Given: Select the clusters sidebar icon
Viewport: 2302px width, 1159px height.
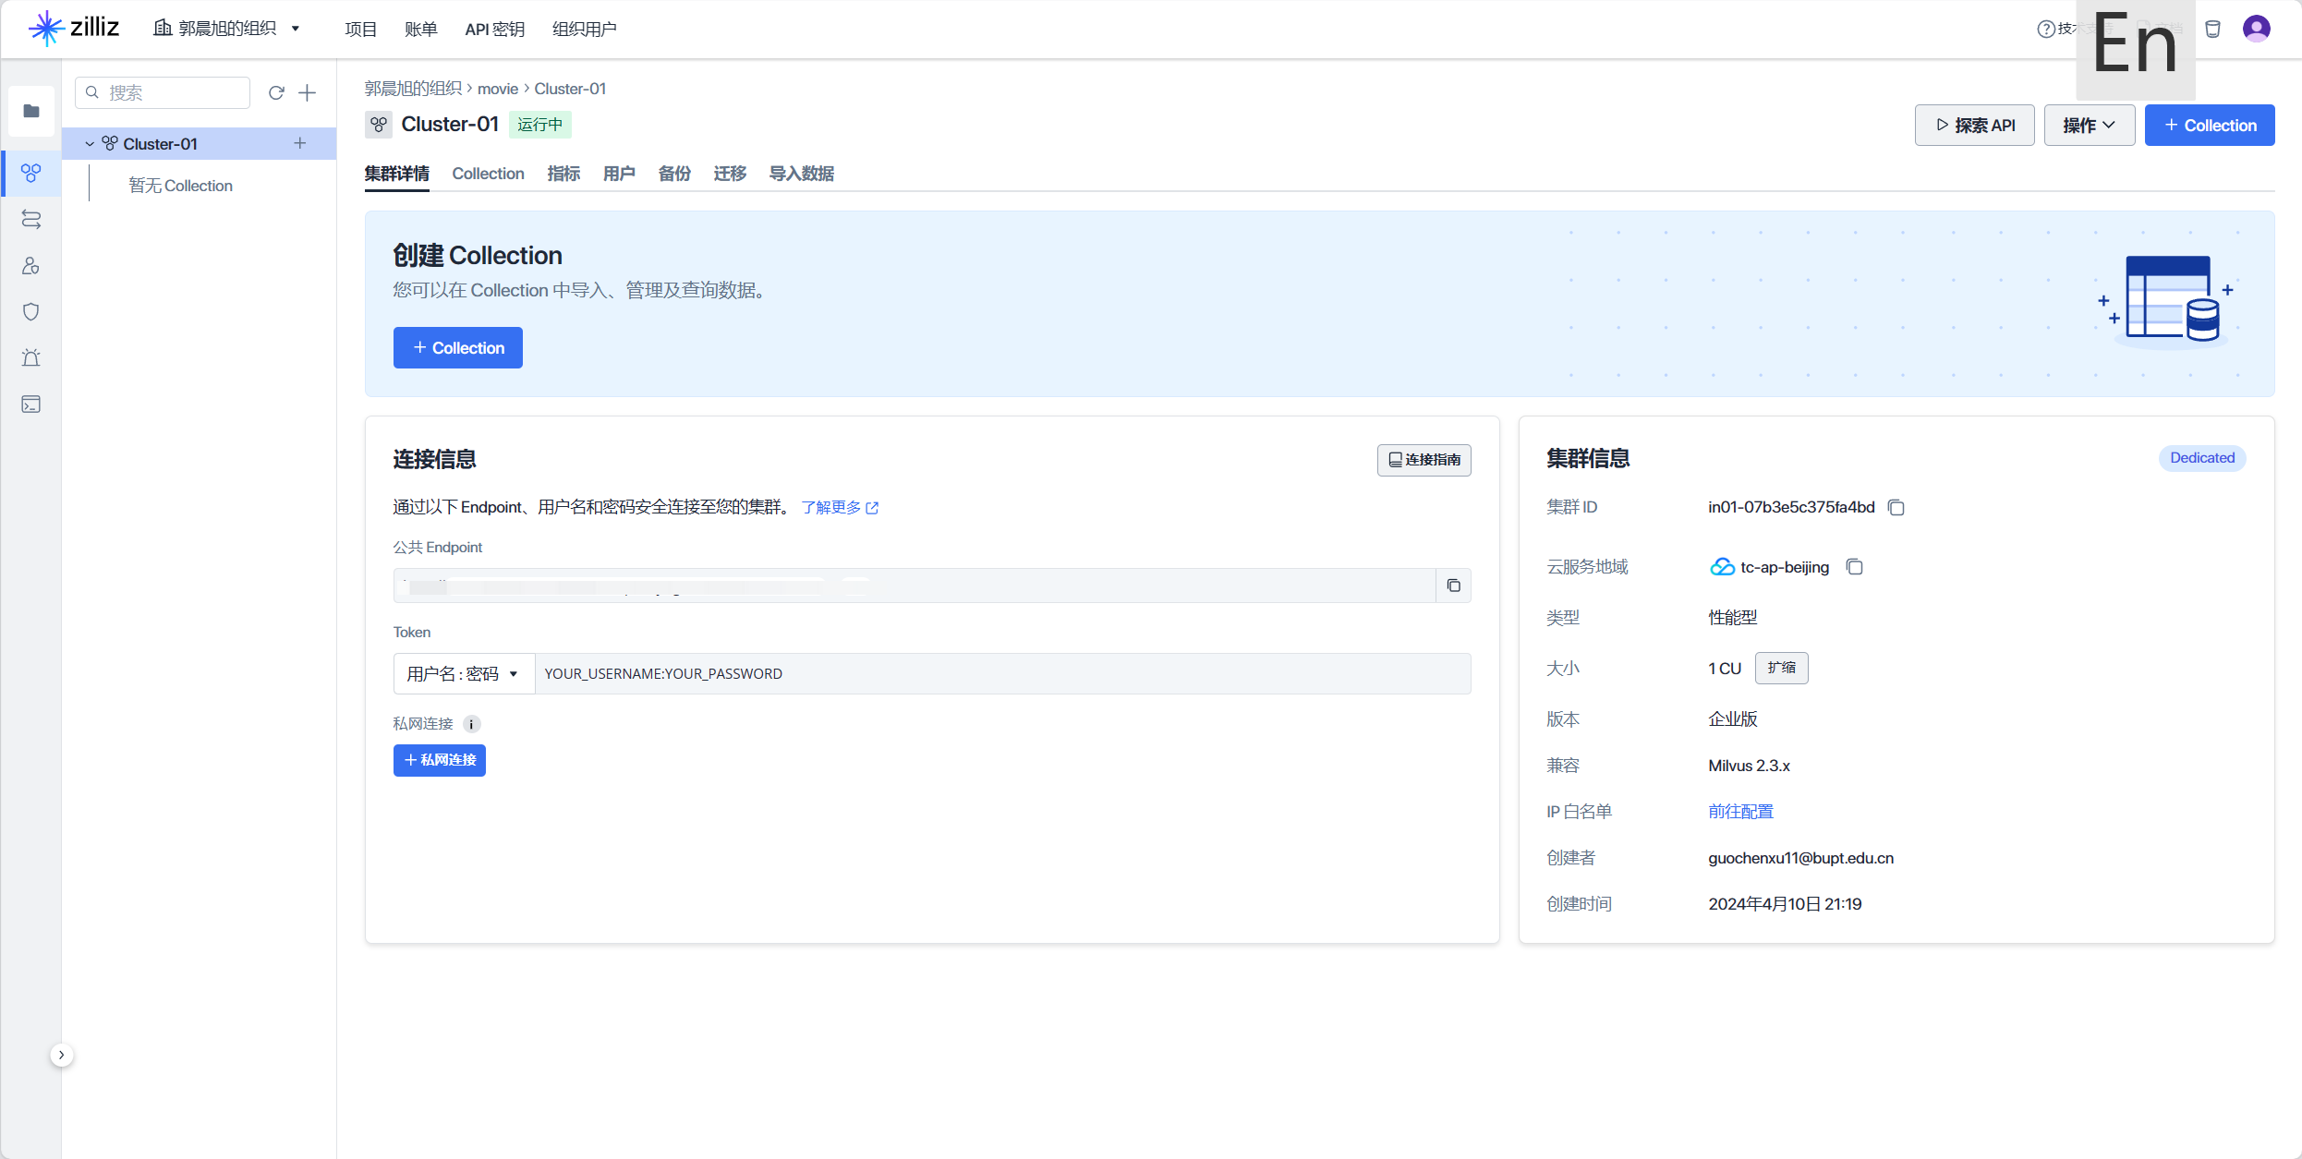Looking at the screenshot, I should click(x=31, y=173).
